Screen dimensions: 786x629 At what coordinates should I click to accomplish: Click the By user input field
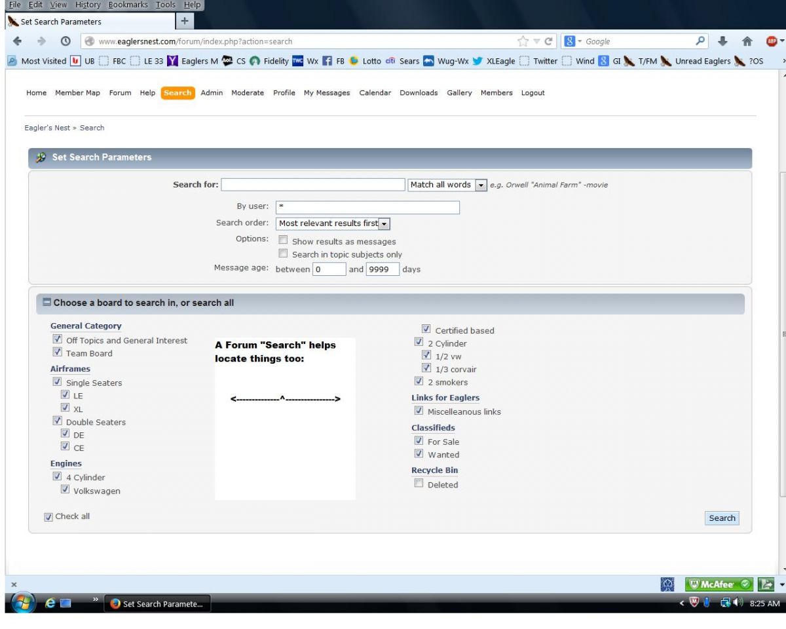[367, 207]
